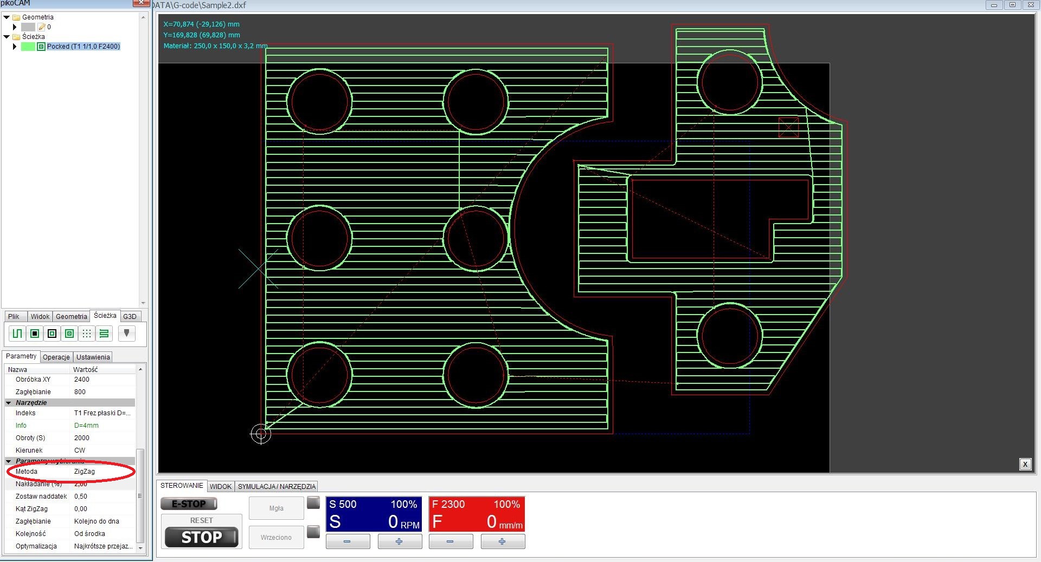Click the X button in viewport corner
Screen dimensions: 1041x562
click(x=1025, y=464)
